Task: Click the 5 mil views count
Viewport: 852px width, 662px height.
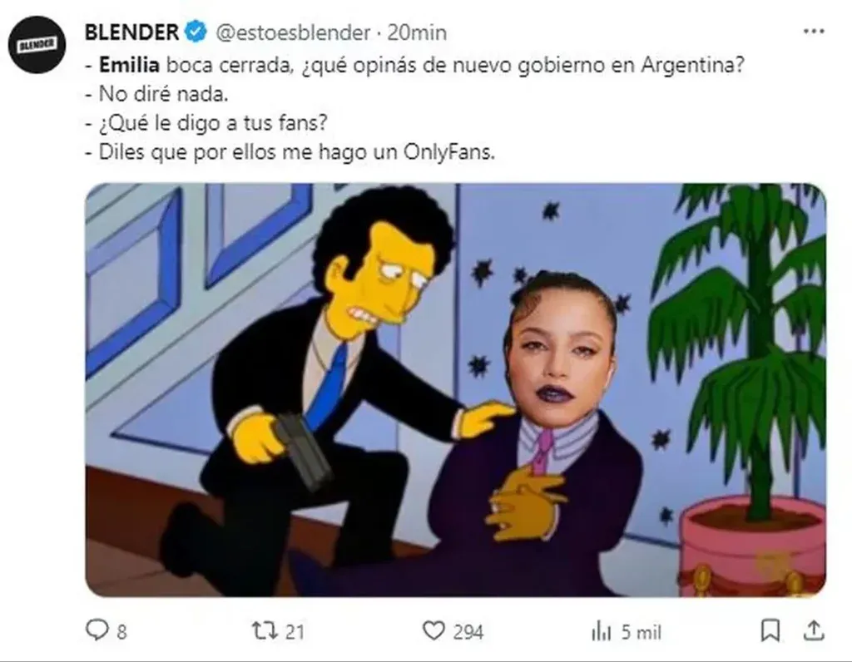Action: click(x=641, y=632)
